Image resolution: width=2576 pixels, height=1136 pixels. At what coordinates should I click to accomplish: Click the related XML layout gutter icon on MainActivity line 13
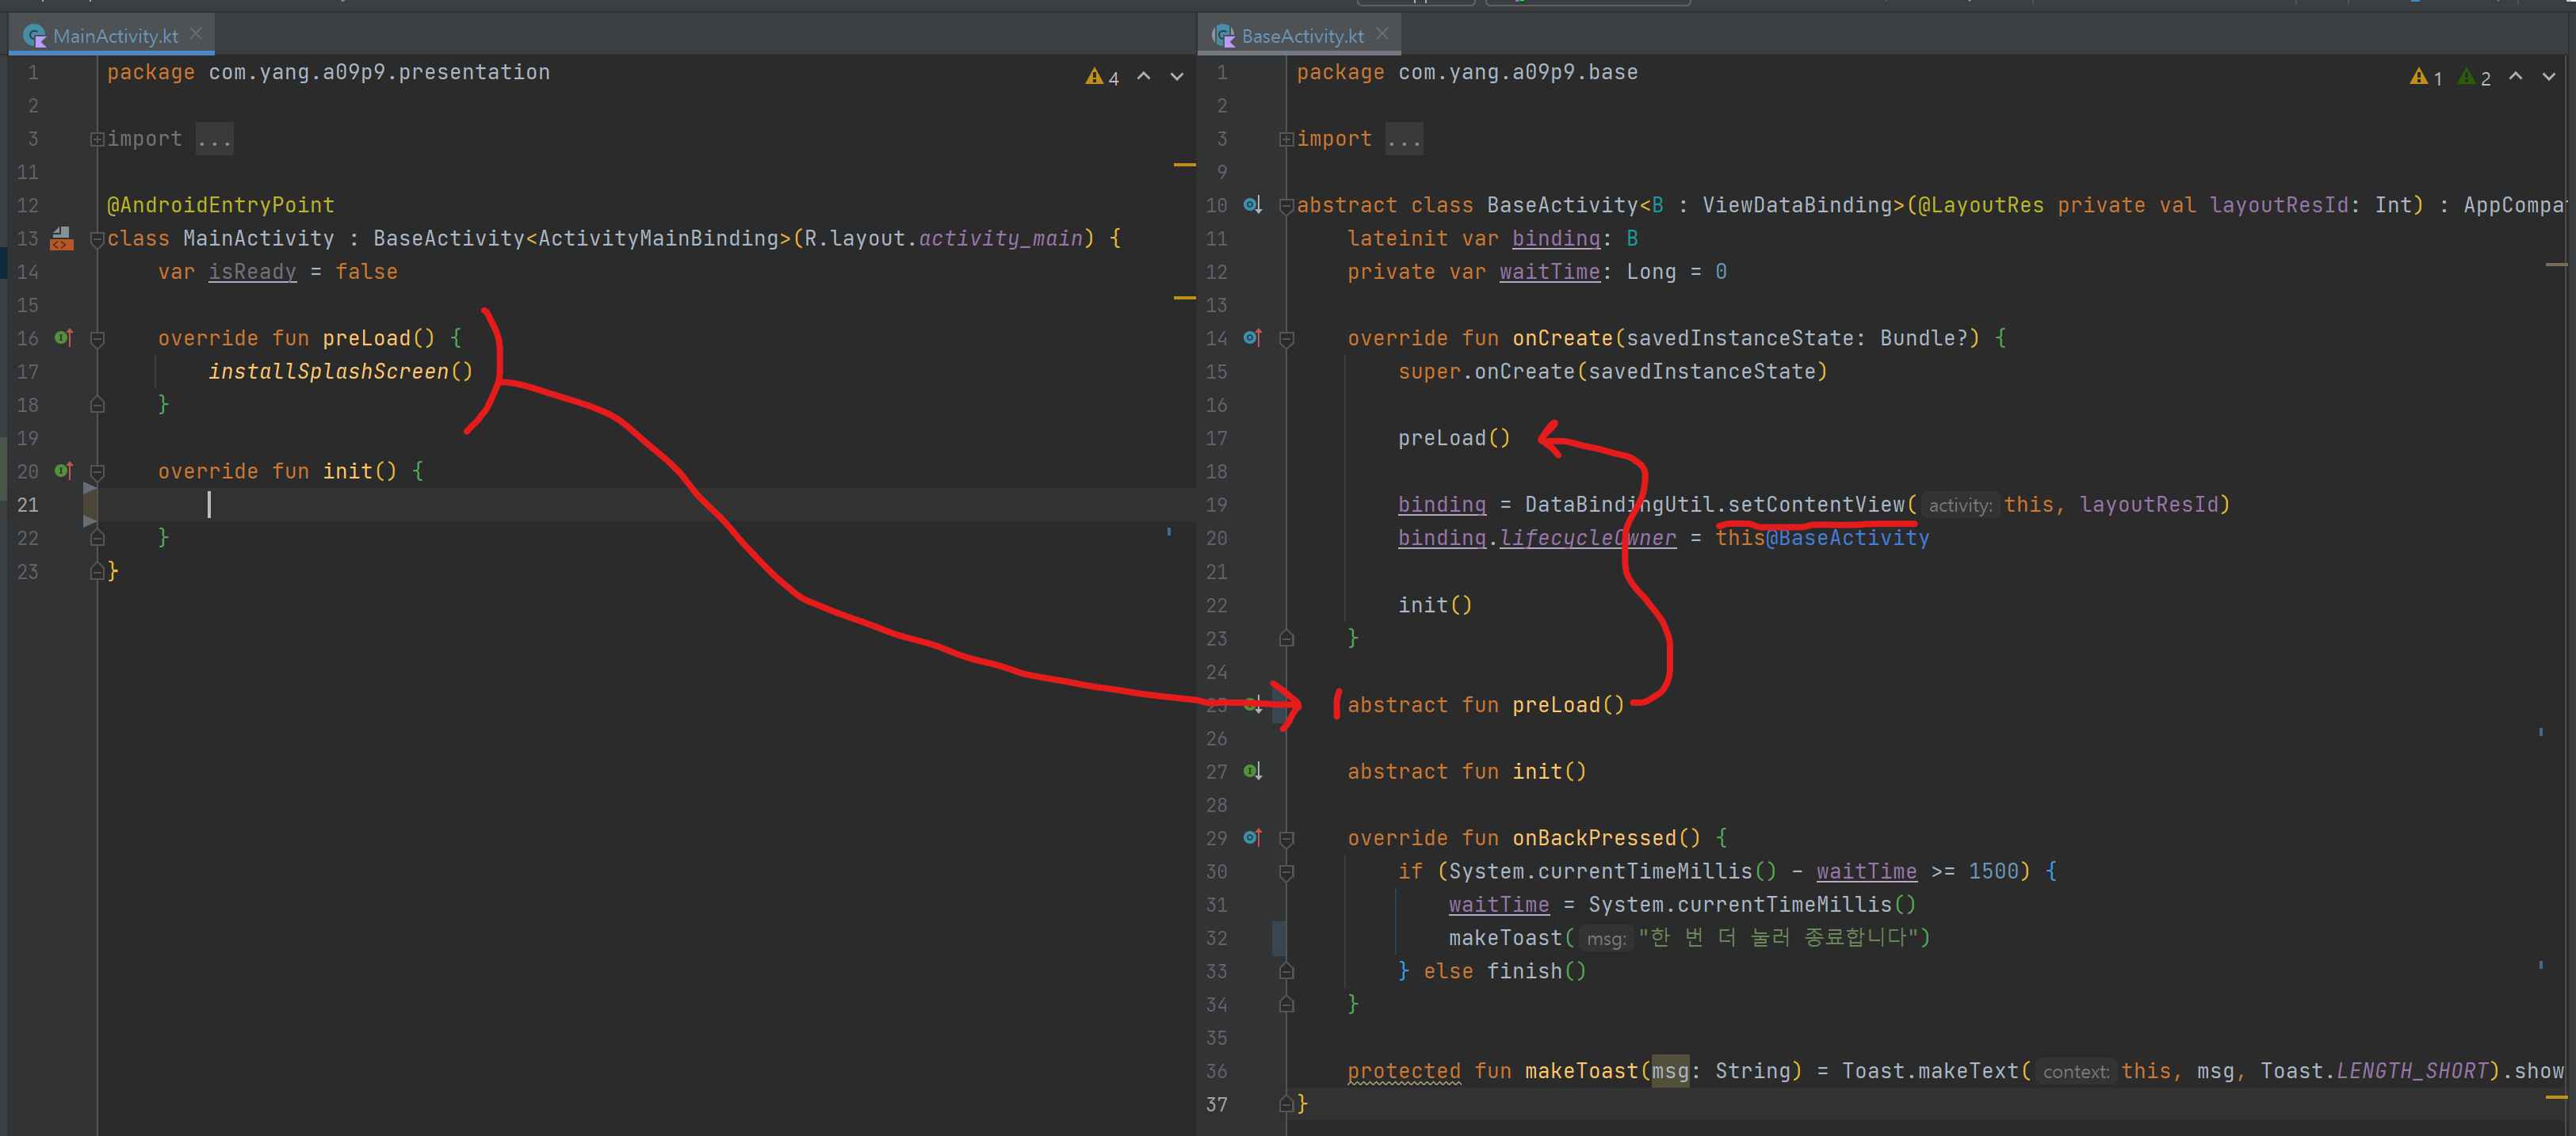62,238
